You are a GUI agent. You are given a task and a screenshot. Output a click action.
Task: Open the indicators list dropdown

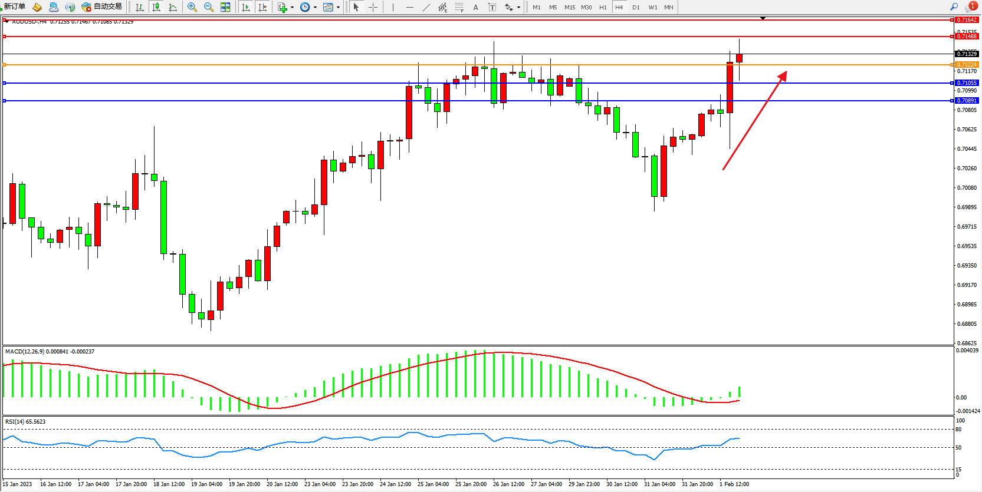pyautogui.click(x=285, y=7)
